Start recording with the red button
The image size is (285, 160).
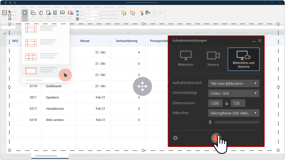216,138
